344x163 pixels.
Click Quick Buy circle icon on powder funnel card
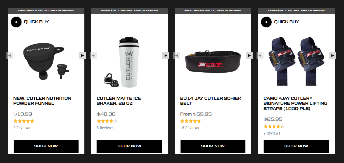(16, 22)
